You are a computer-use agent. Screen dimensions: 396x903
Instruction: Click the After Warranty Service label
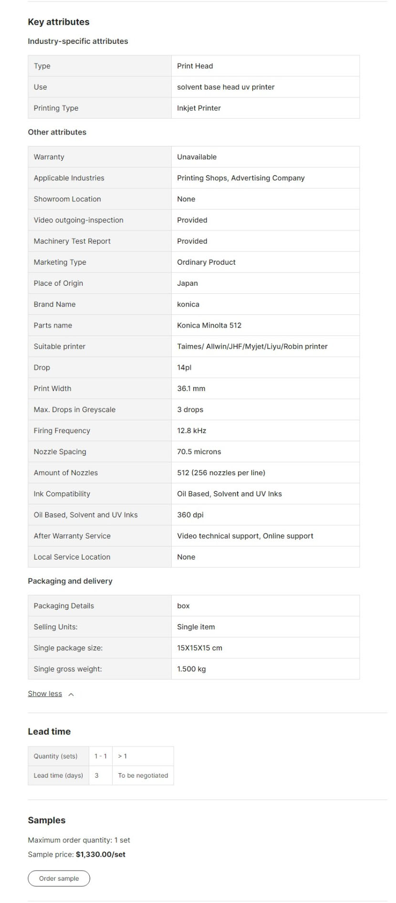click(72, 536)
